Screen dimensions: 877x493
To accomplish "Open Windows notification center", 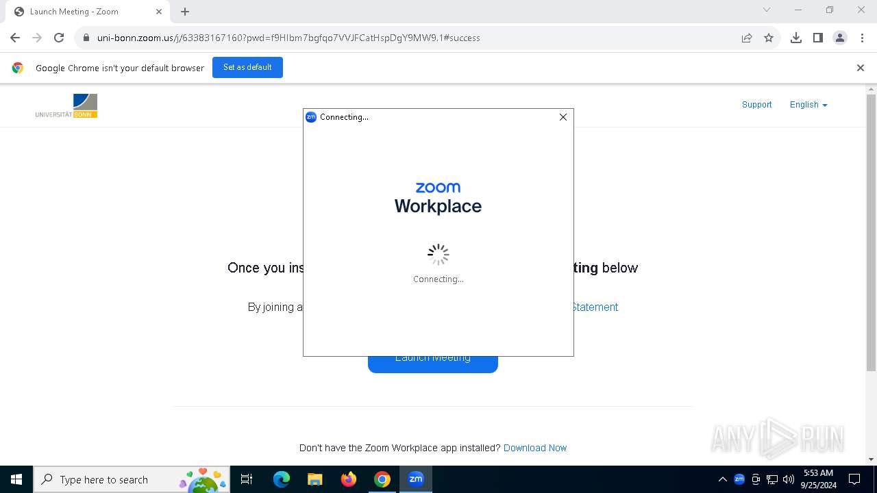I will coord(854,479).
